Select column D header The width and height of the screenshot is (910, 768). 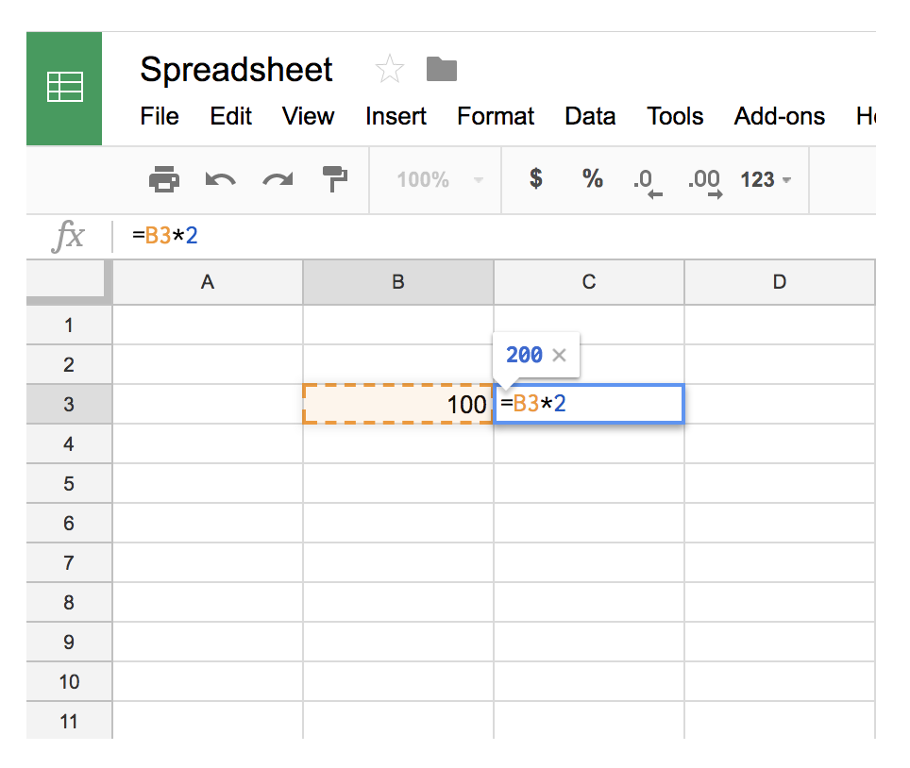(779, 281)
